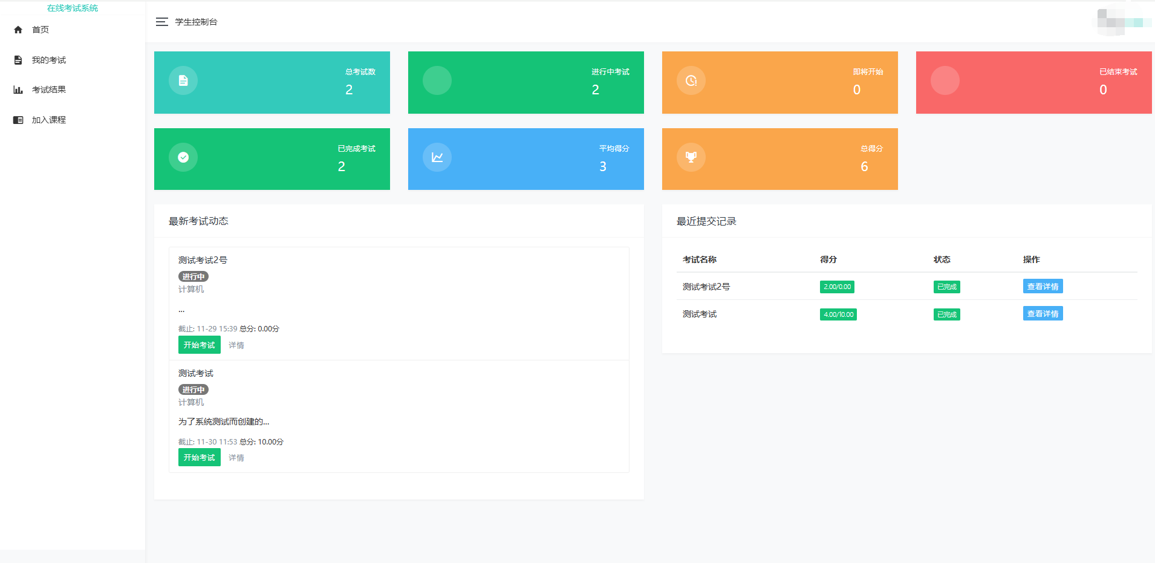Click the trophy icon on 总得分 card
Screen dimensions: 1155x563
click(x=691, y=157)
